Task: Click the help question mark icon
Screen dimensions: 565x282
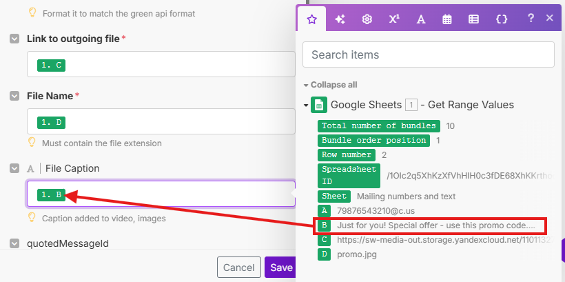Action: pyautogui.click(x=531, y=19)
